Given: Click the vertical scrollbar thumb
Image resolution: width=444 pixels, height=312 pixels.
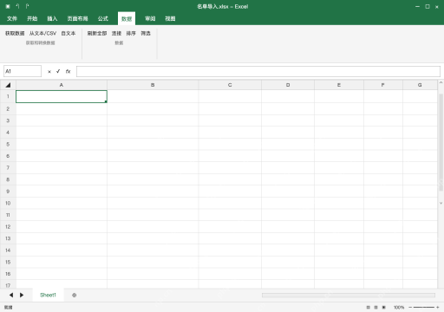Looking at the screenshot, I should [x=441, y=142].
